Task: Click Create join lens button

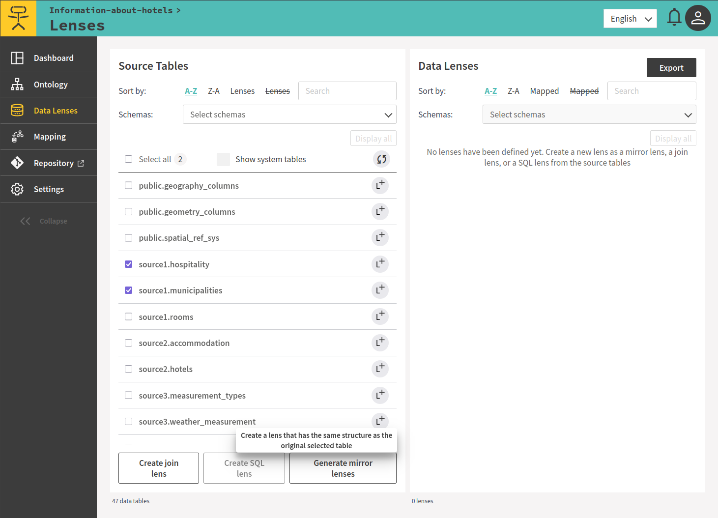Action: pos(159,468)
